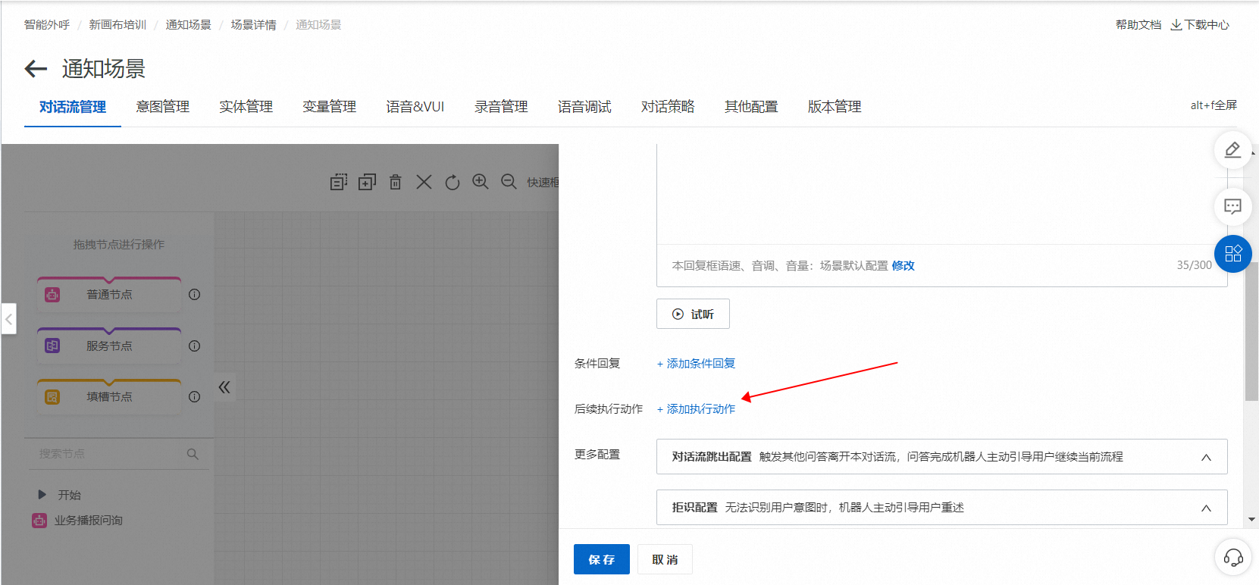The image size is (1259, 585).
Task: Click the orange 填槽节点 icon
Action: pos(52,397)
